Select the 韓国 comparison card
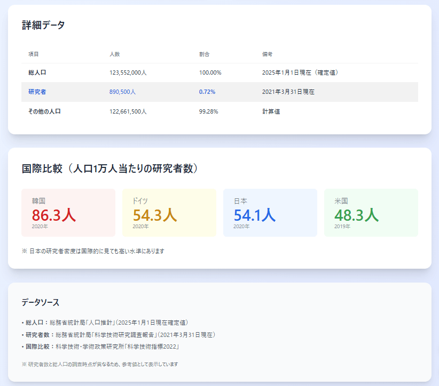Image resolution: width=439 pixels, height=386 pixels. (x=68, y=213)
